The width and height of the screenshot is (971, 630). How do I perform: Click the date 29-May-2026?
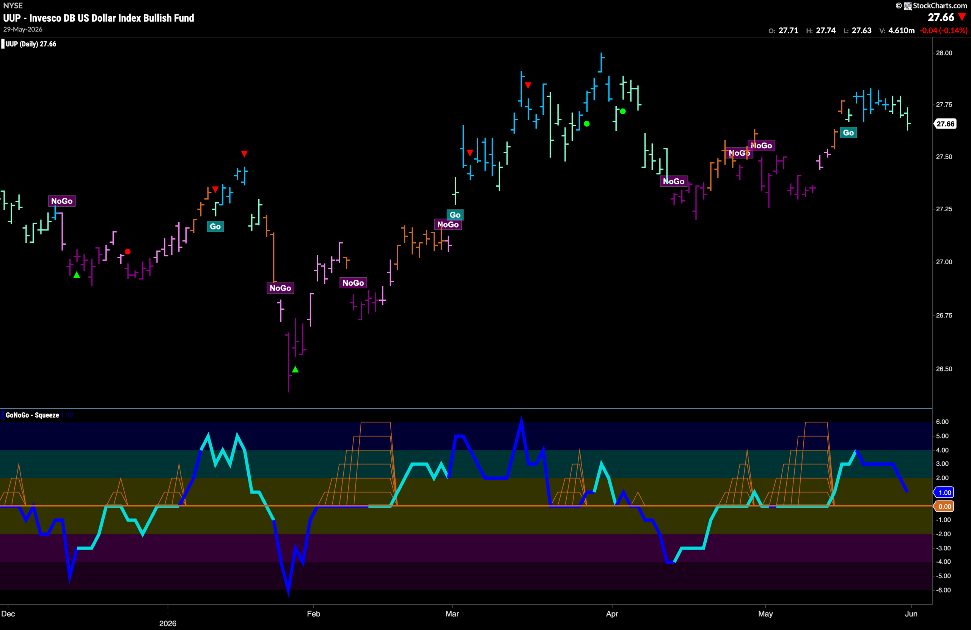coord(23,29)
